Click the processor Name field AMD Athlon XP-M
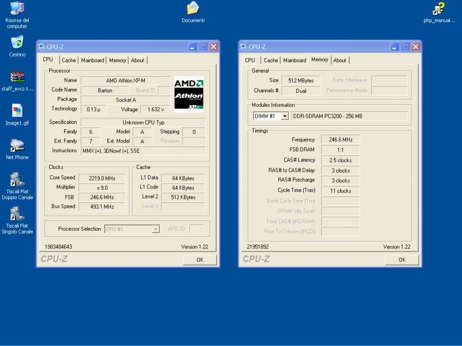 (126, 81)
